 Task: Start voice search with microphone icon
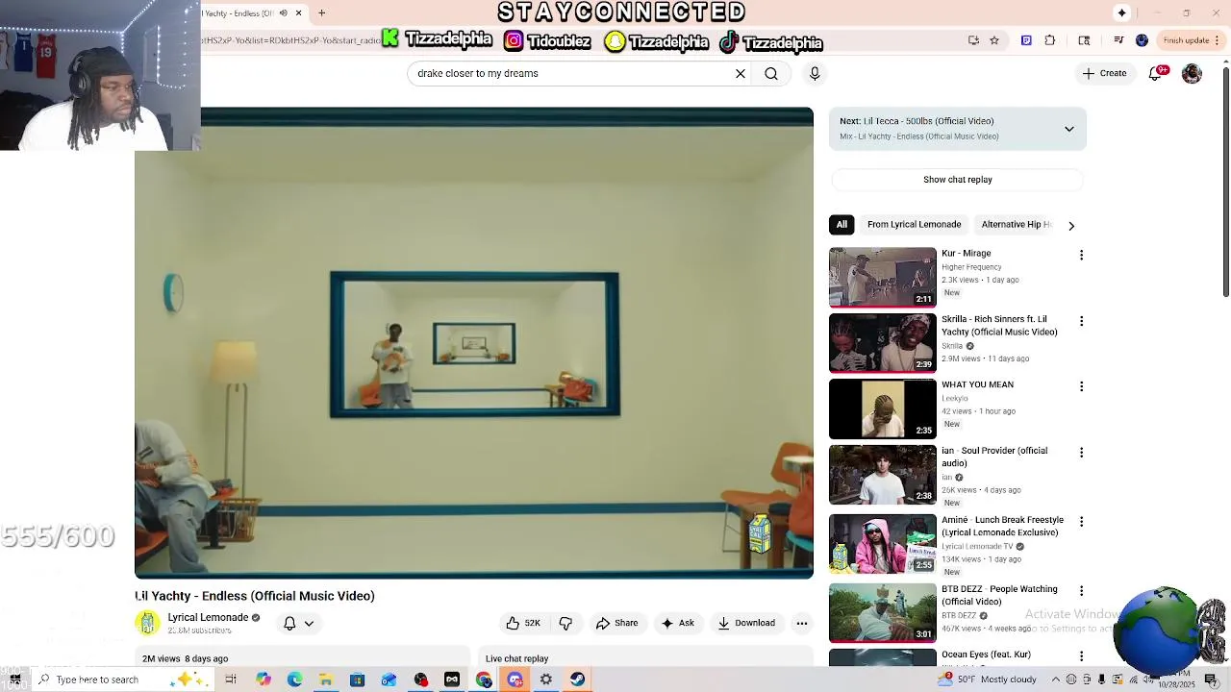pyautogui.click(x=815, y=73)
